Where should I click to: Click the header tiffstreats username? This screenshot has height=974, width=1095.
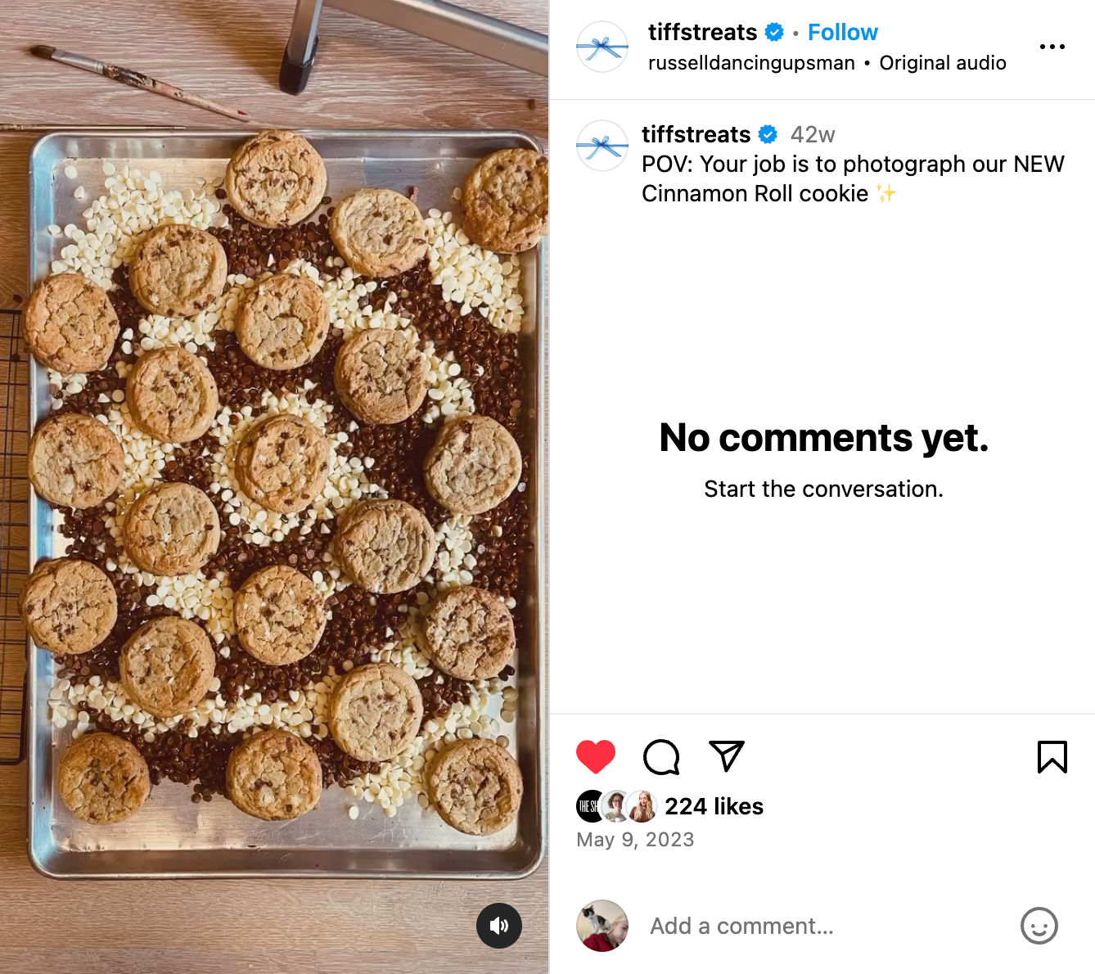click(x=702, y=33)
